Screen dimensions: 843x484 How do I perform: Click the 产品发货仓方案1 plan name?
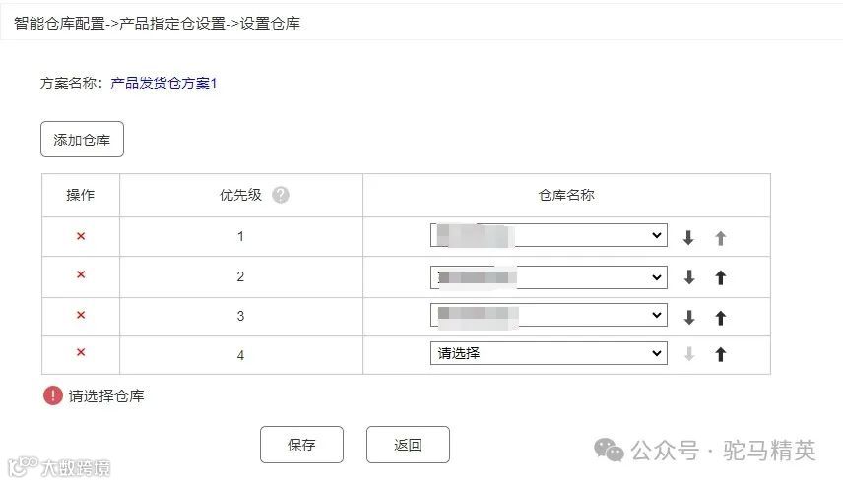[x=163, y=83]
